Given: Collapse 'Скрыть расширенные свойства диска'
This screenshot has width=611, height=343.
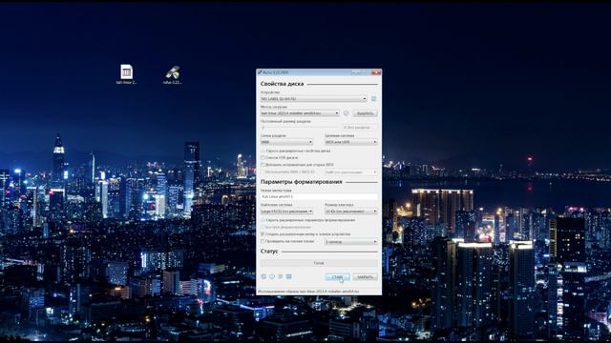Looking at the screenshot, I should click(296, 151).
